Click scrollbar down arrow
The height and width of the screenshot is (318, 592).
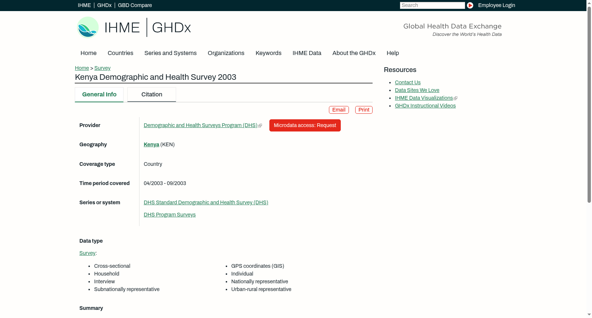[x=589, y=315]
